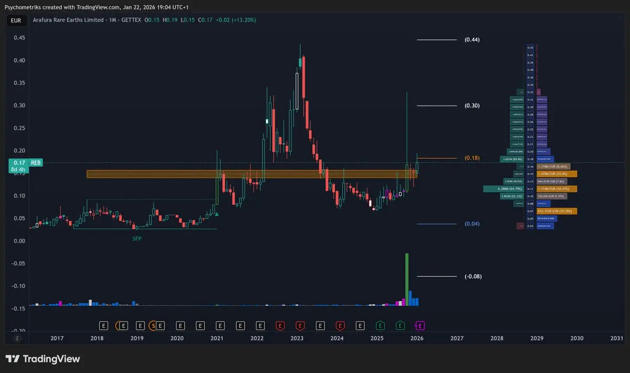
Task: Click the tall green volume bar
Action: click(407, 279)
